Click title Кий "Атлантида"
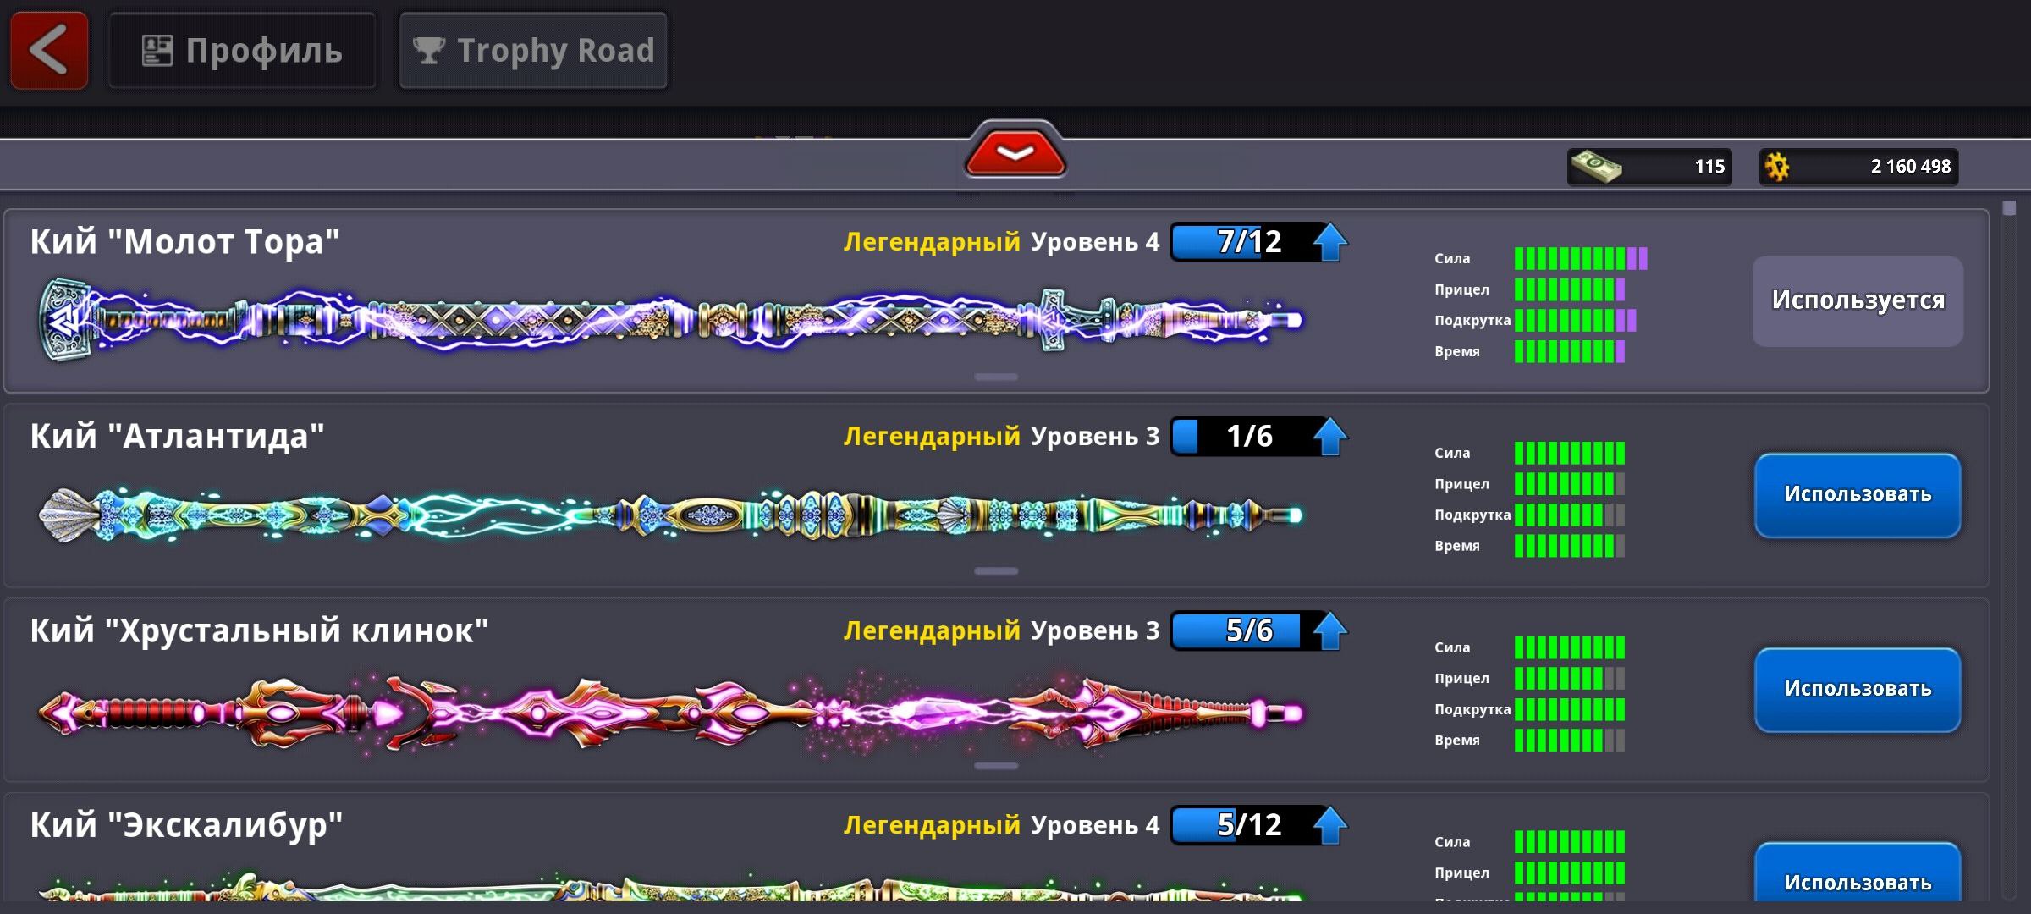The height and width of the screenshot is (914, 2031). click(x=177, y=437)
